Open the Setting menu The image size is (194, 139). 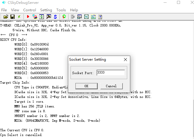[x=46, y=10]
